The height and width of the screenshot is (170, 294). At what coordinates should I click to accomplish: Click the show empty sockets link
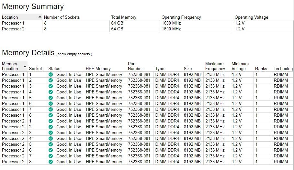click(x=75, y=54)
